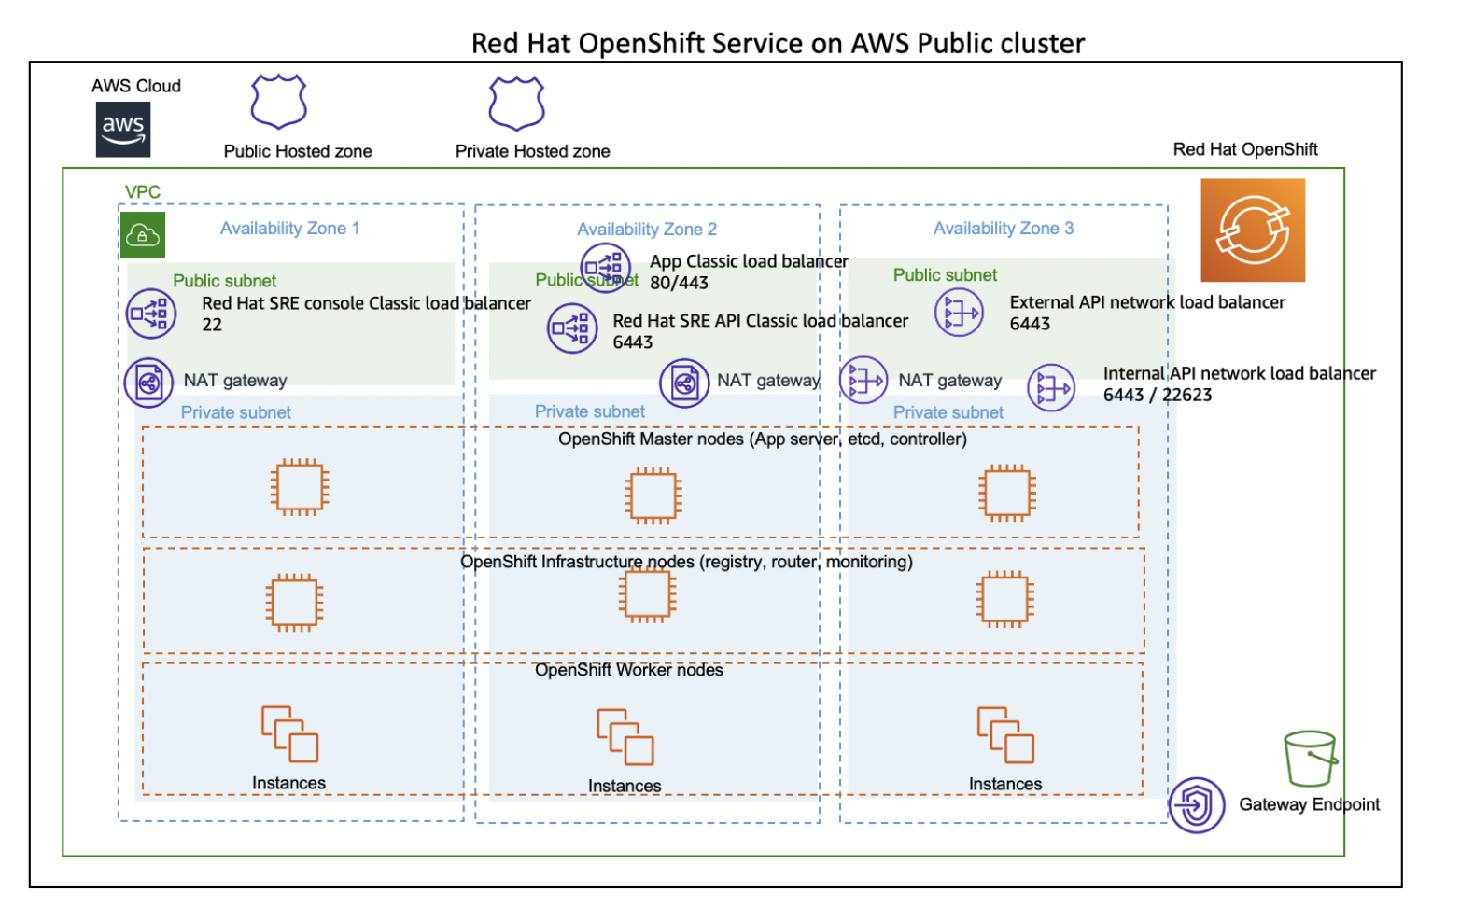
Task: Click the 6443 / 22623 port label
Action: [1158, 395]
